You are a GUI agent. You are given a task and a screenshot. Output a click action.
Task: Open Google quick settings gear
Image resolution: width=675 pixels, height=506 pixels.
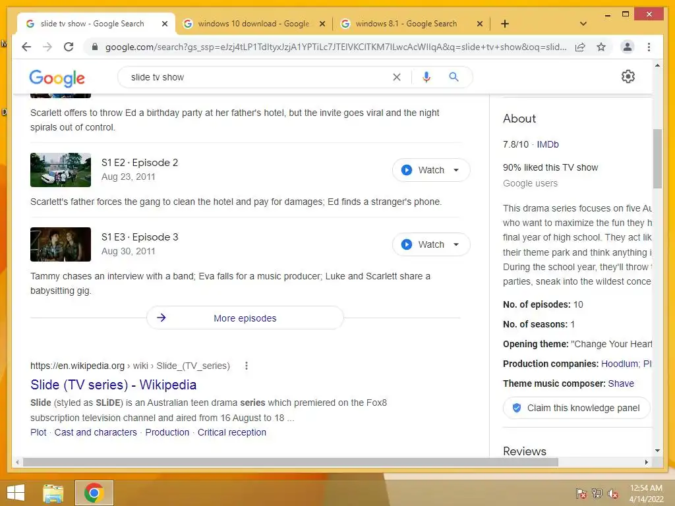628,76
